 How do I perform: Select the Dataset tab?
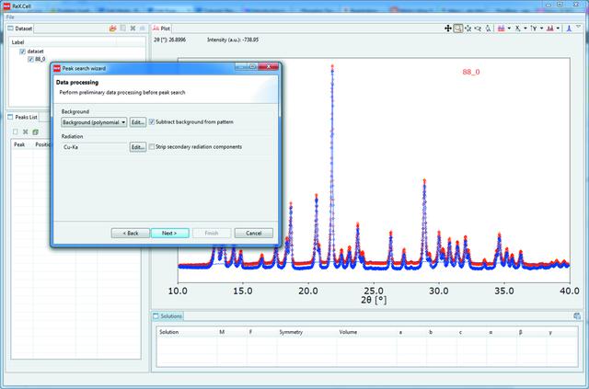click(x=20, y=29)
